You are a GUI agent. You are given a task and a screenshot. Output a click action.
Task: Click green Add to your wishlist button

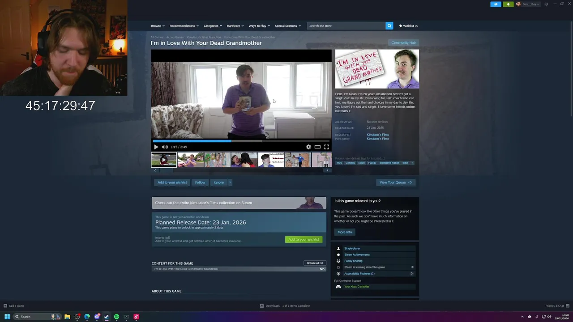304,239
